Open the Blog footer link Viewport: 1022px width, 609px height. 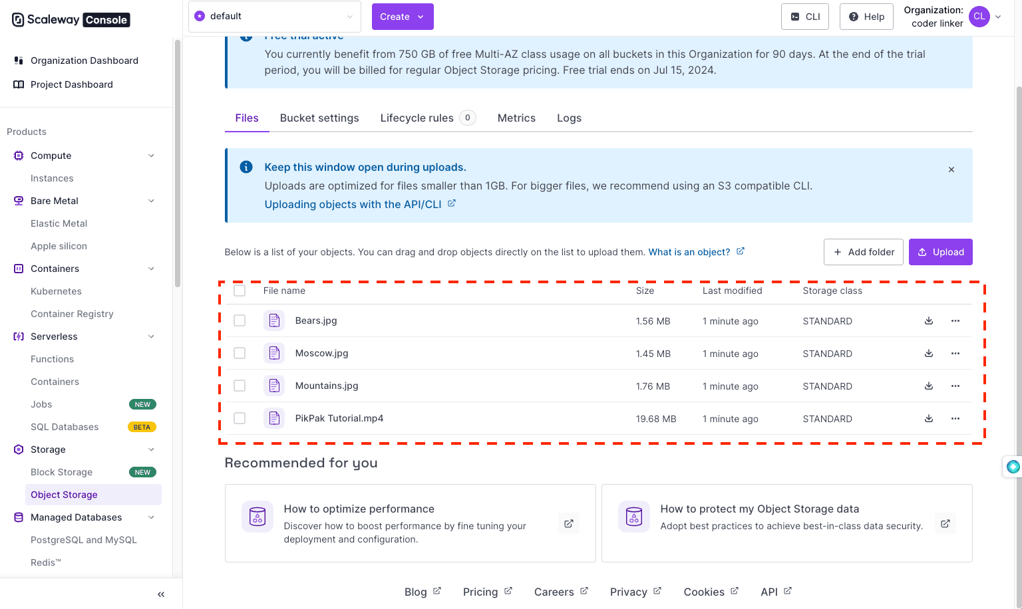(x=423, y=592)
